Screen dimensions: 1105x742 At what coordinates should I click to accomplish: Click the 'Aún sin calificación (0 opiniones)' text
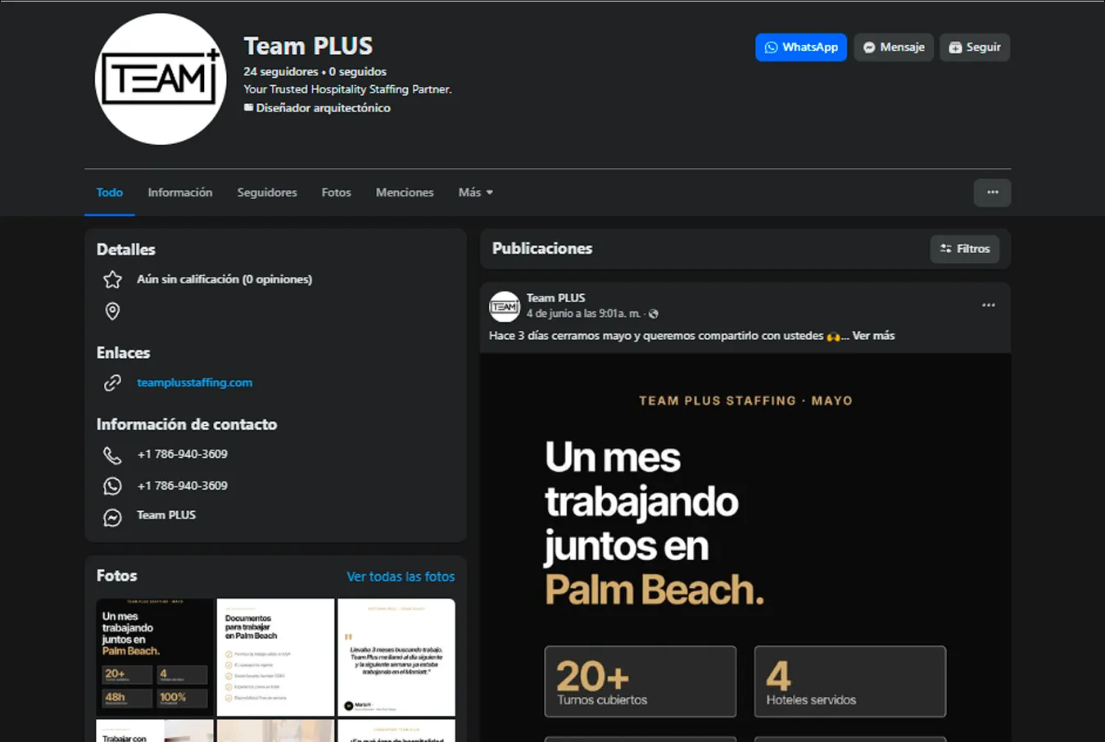pyautogui.click(x=224, y=279)
